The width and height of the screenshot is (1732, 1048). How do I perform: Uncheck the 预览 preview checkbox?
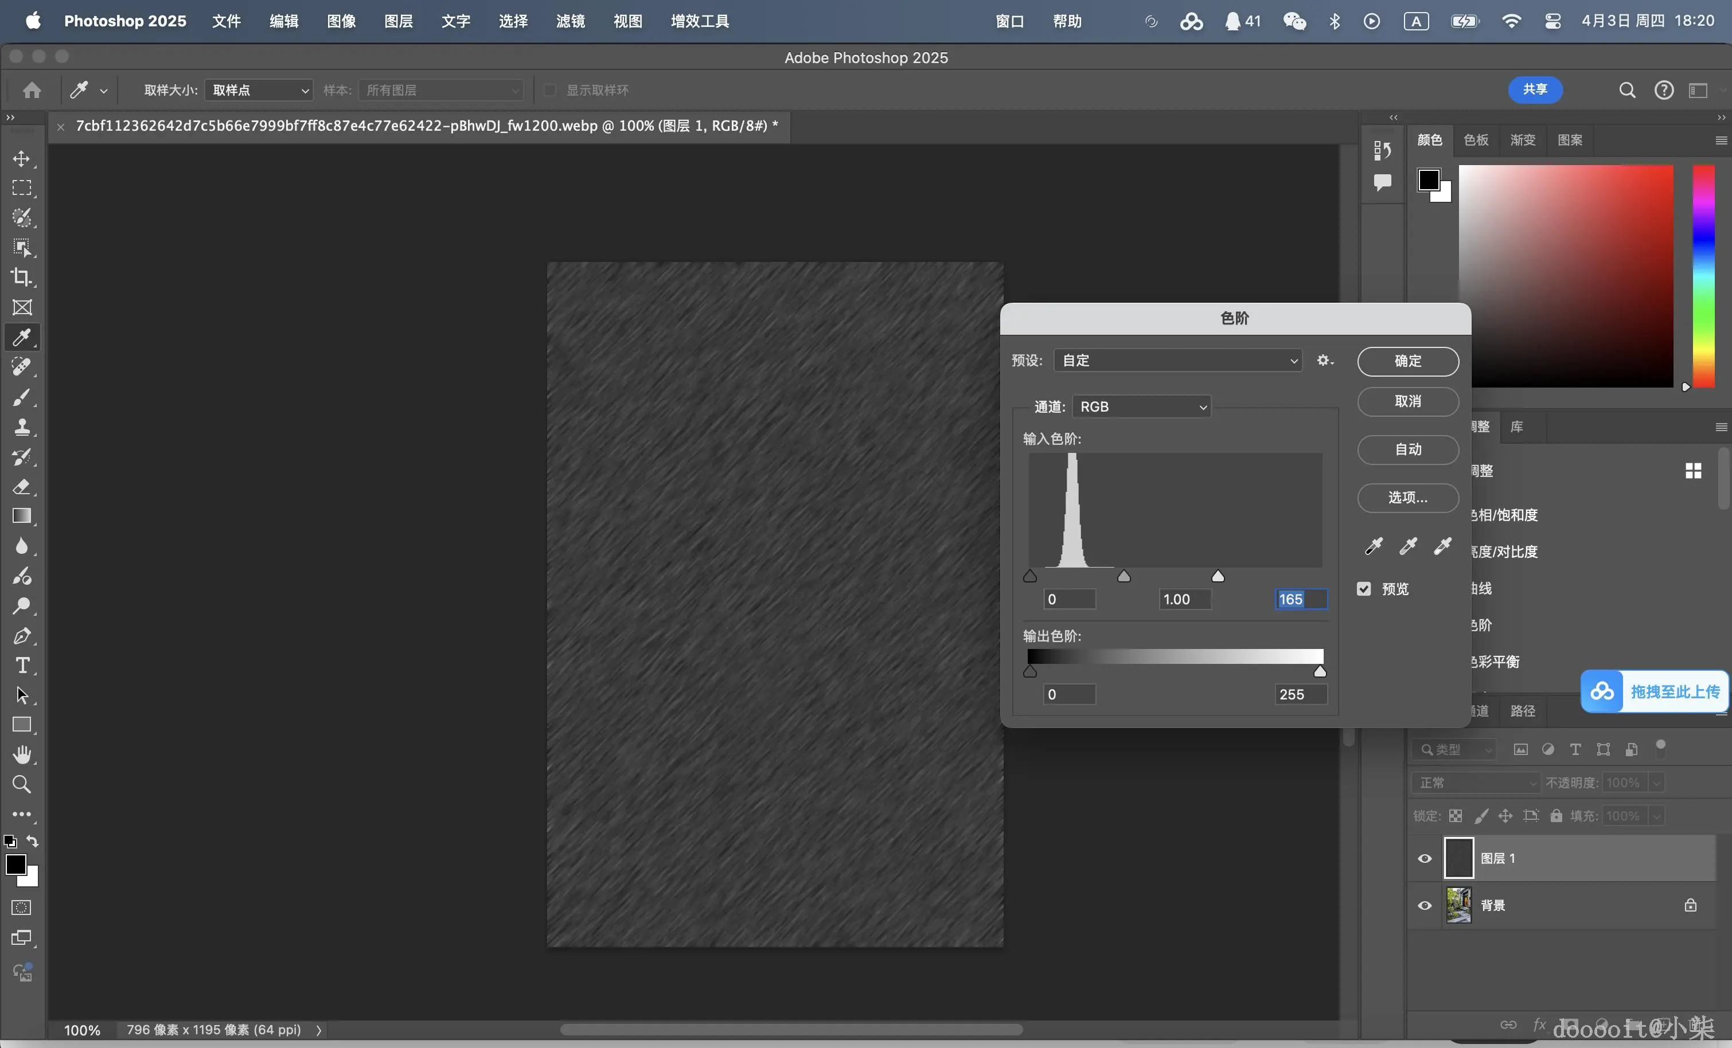click(x=1364, y=589)
